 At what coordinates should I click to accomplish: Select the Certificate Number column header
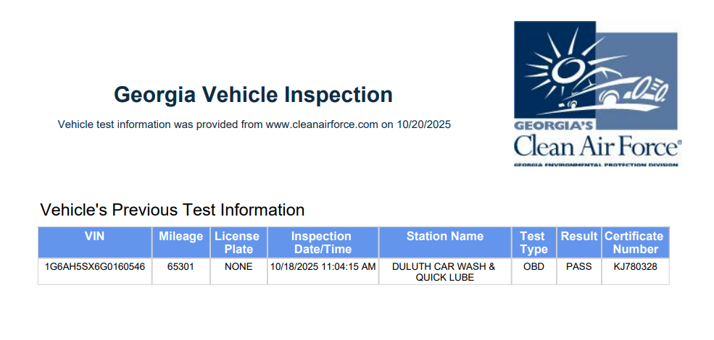point(634,242)
